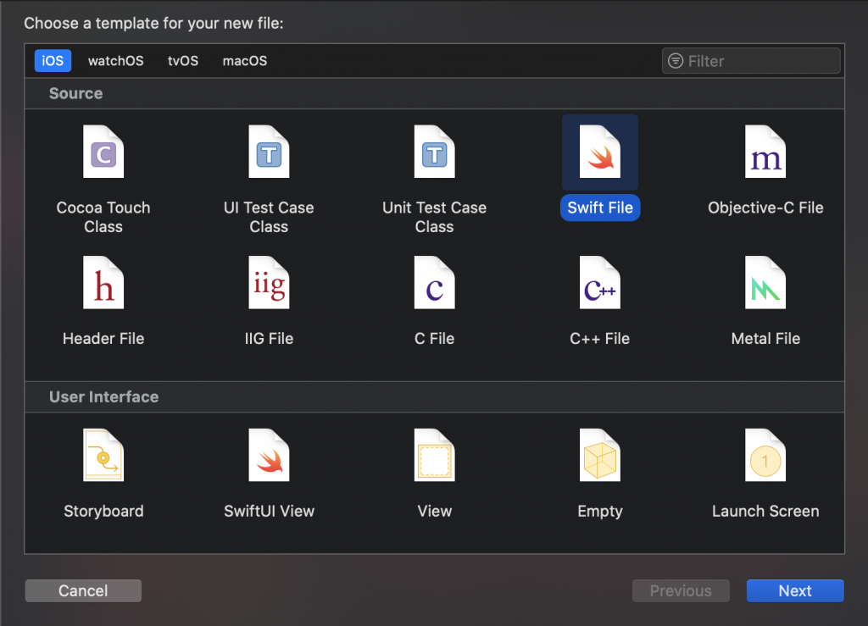Click the "UI Test Case Class" label
The width and height of the screenshot is (868, 626).
269,217
